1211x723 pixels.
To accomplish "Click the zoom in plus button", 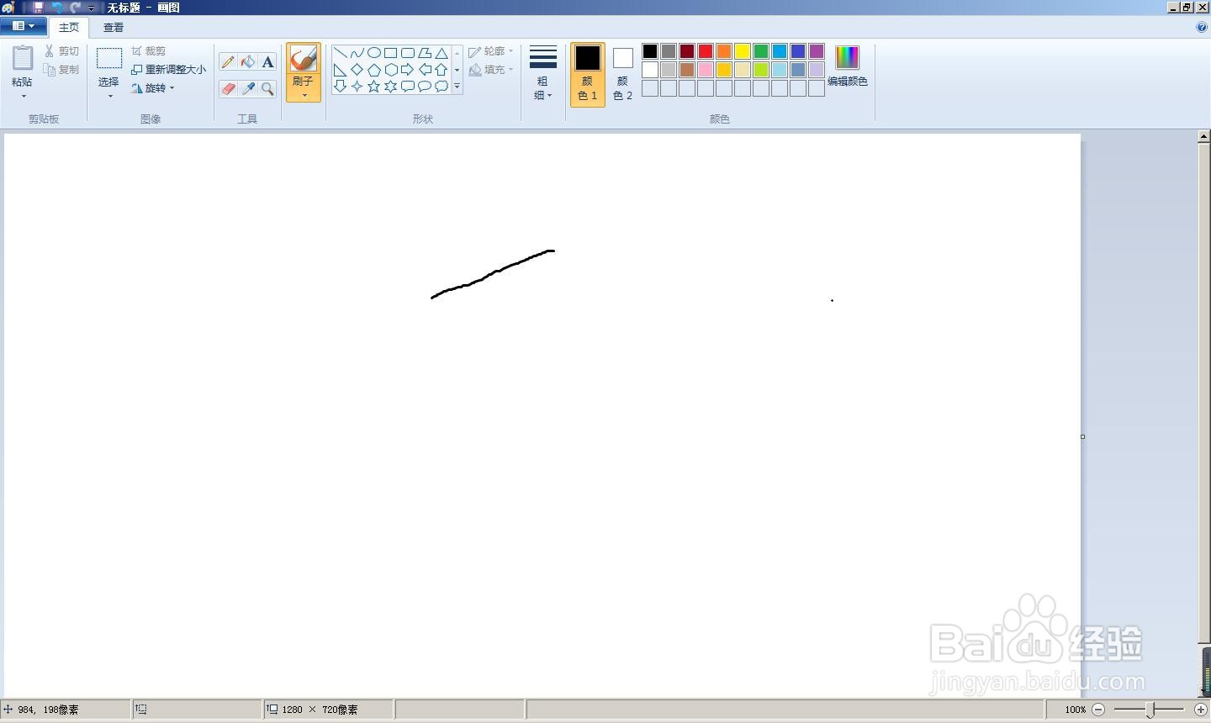I will [1201, 710].
